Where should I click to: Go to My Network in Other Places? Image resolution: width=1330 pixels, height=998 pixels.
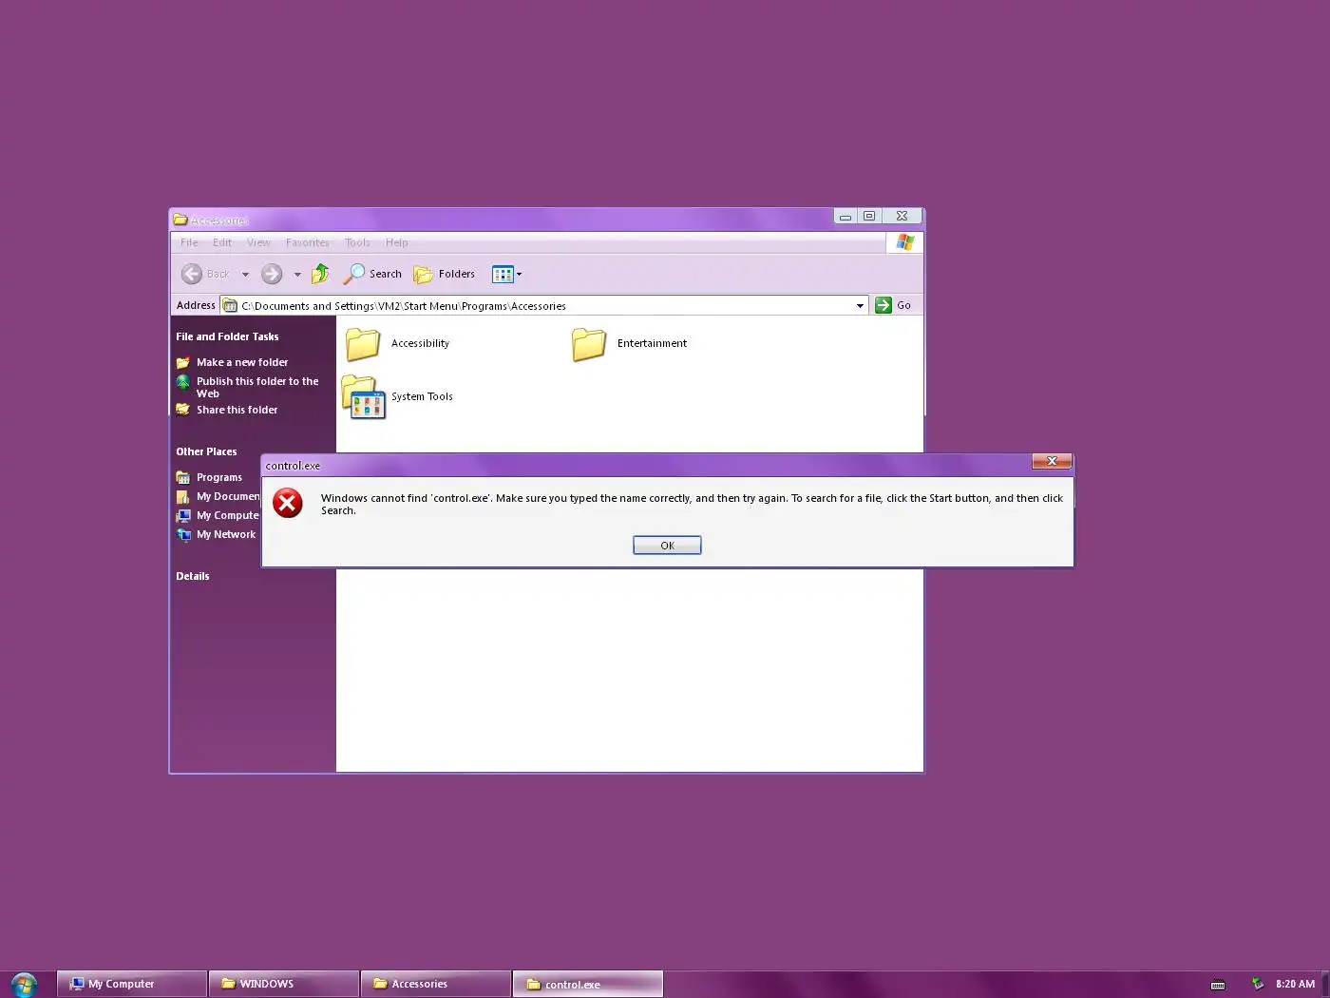pyautogui.click(x=226, y=534)
